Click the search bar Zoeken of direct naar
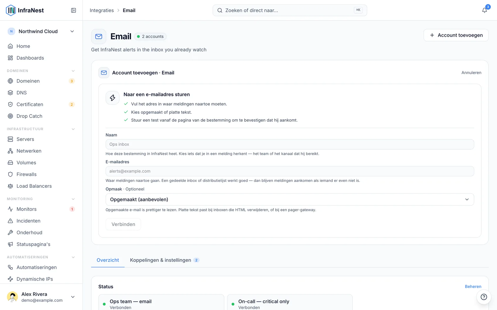The height and width of the screenshot is (310, 497). coord(290,10)
